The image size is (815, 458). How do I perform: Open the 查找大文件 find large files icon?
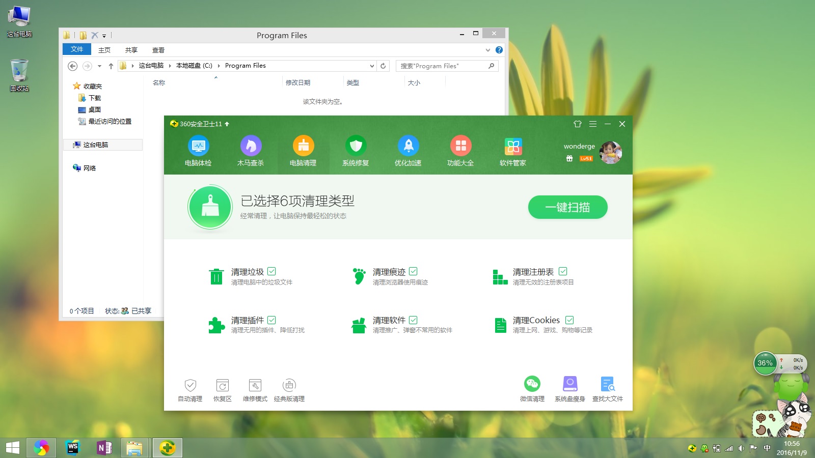click(x=608, y=384)
